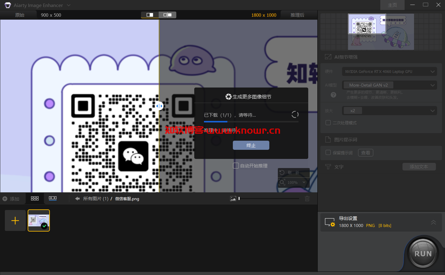Image resolution: width=445 pixels, height=275 pixels.
Task: Click the navigator preview thumbnail
Action: click(381, 32)
